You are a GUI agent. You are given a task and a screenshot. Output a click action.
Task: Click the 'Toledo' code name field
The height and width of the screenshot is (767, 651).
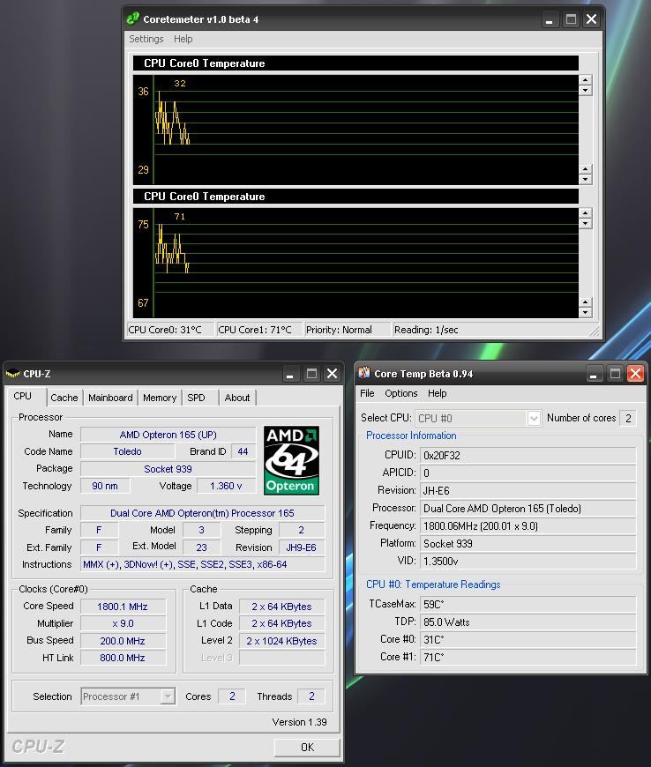click(127, 451)
